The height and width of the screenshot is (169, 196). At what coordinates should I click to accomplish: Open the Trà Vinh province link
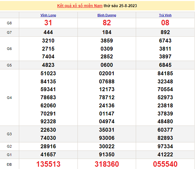click(165, 15)
